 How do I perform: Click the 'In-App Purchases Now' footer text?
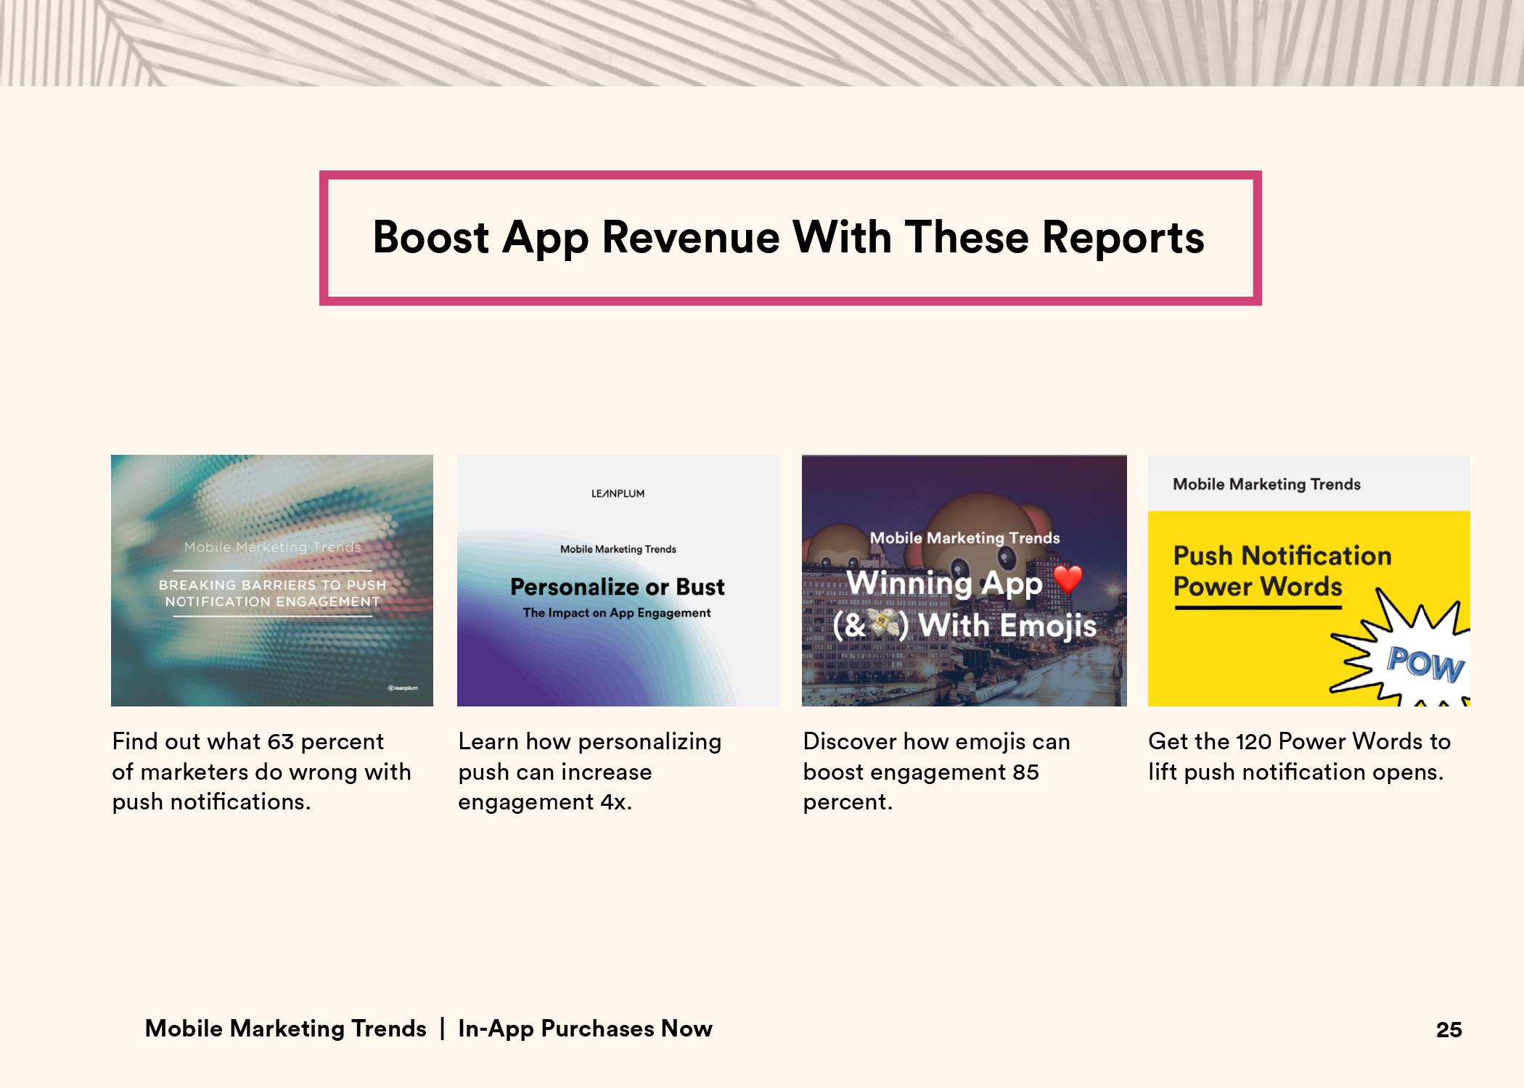585,1029
